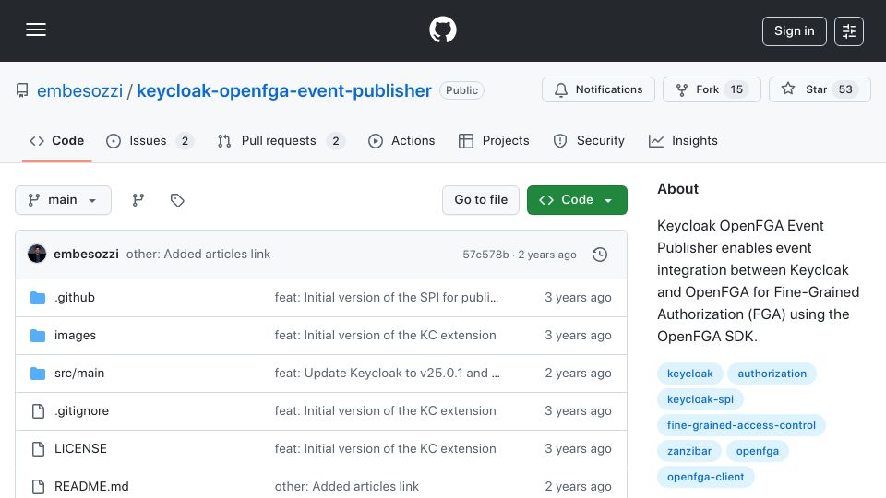Image resolution: width=886 pixels, height=498 pixels.
Task: Open the src/main folder
Action: point(79,373)
